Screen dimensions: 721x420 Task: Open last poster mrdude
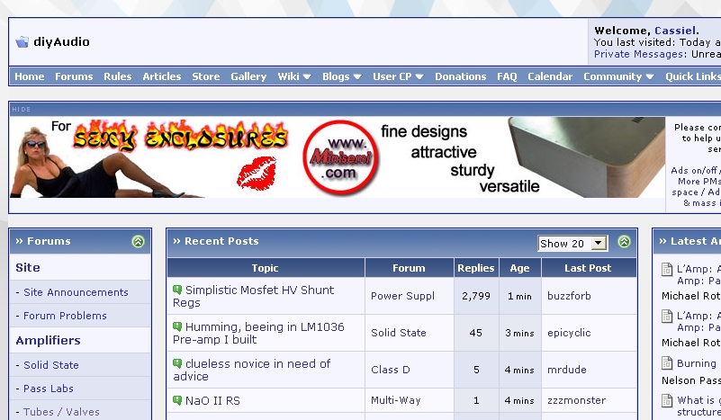point(566,370)
